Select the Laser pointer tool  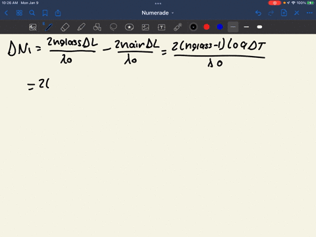click(178, 27)
